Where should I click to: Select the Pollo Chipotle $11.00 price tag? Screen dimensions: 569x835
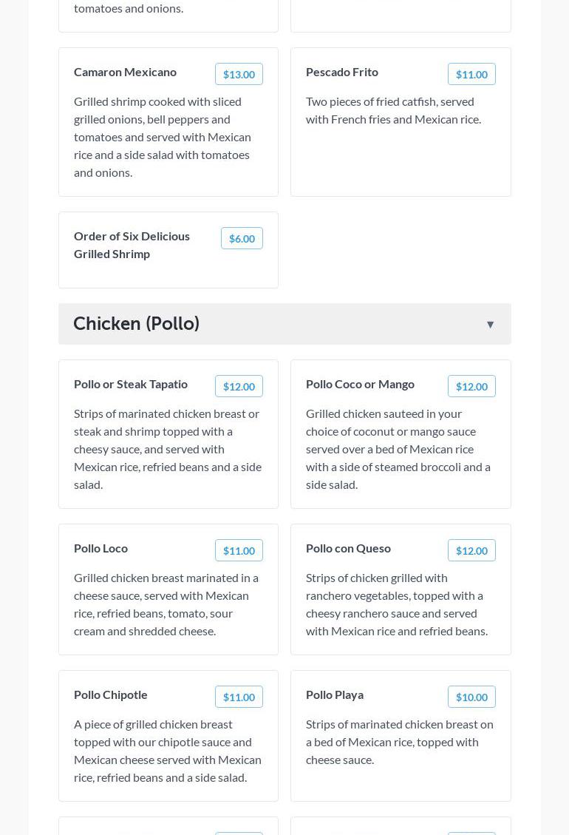coord(239,697)
